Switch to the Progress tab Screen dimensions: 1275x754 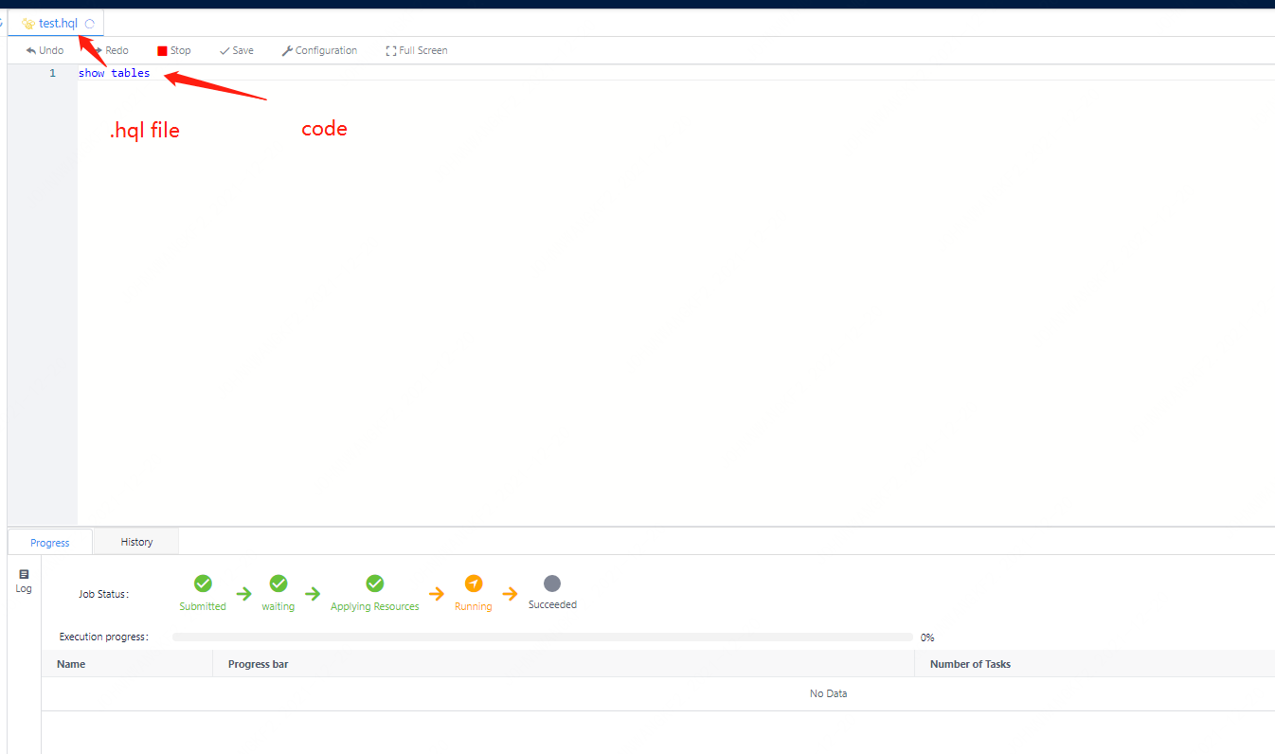point(50,543)
